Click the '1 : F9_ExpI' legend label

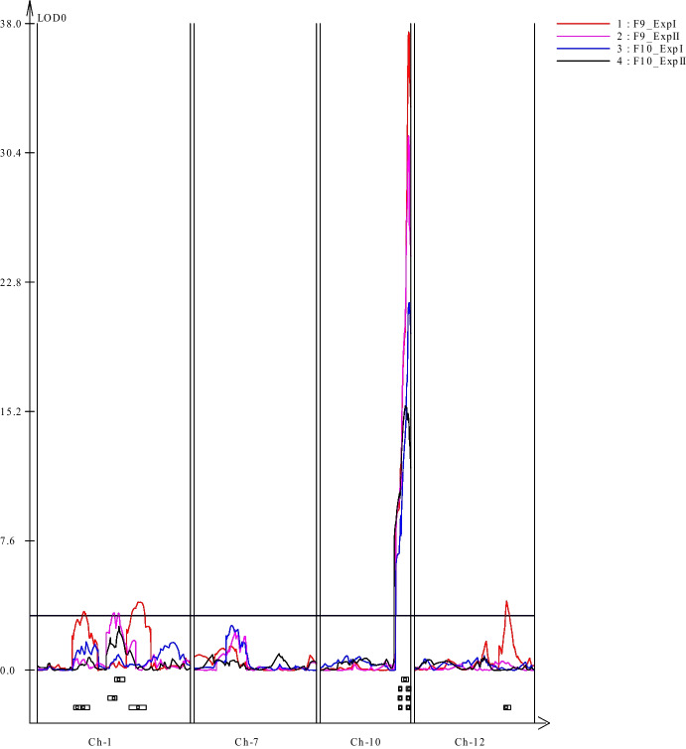(x=646, y=24)
